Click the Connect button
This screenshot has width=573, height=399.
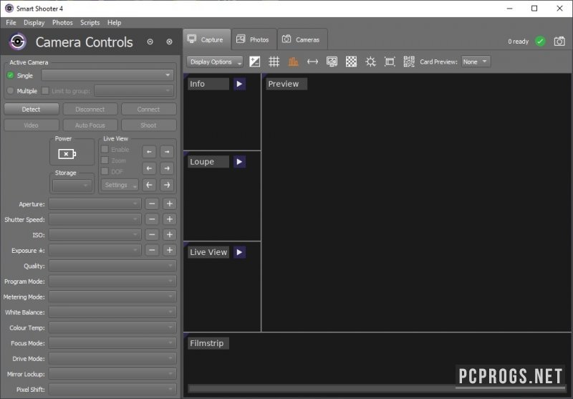tap(149, 110)
